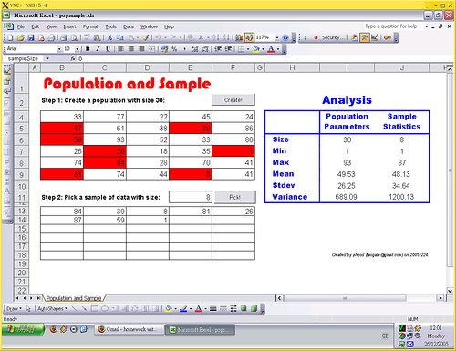Click the Pick! button

235,197
